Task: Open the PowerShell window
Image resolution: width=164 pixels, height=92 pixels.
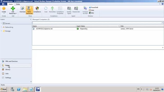Action: [x=94, y=7]
